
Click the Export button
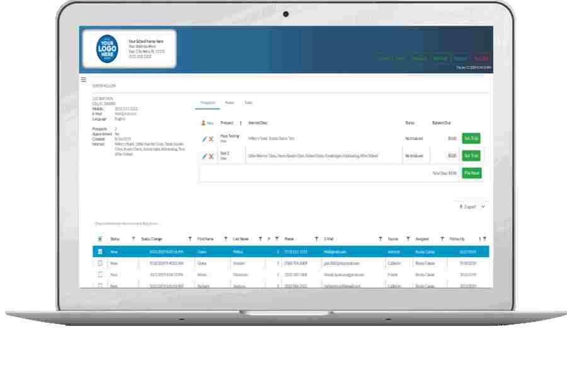tap(468, 207)
